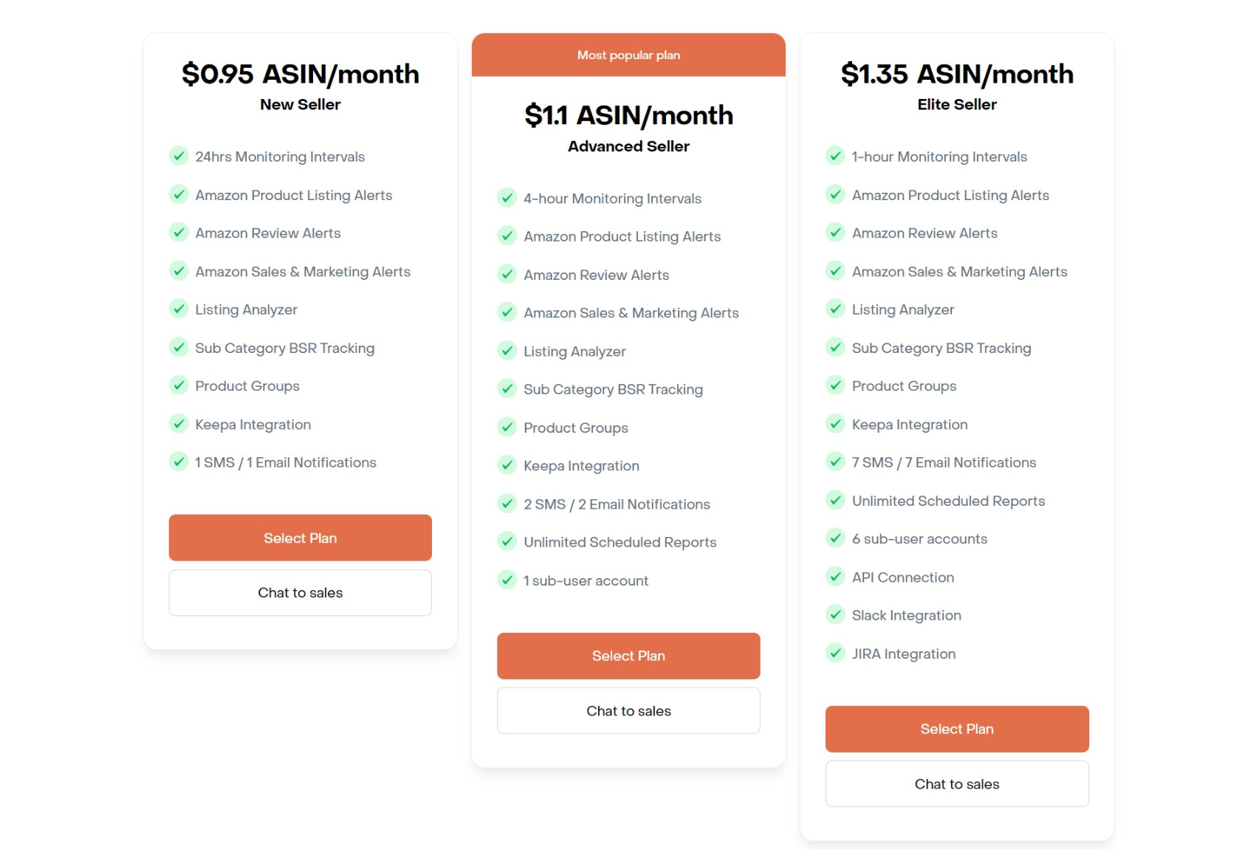Click checkmark next to 1 SMS / 1 Email Notifications

click(179, 462)
